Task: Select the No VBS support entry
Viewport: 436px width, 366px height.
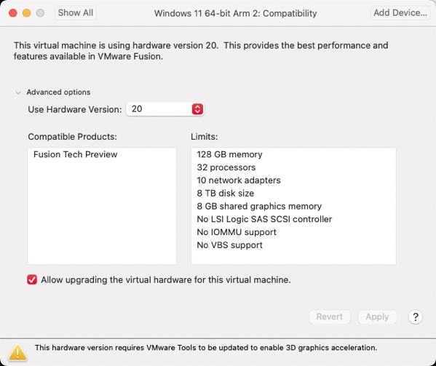Action: point(229,245)
